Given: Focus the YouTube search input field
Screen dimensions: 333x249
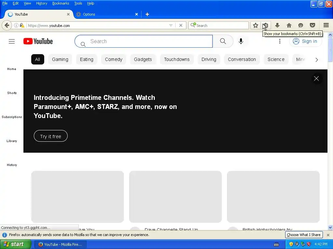Looking at the screenshot, I should [143, 41].
